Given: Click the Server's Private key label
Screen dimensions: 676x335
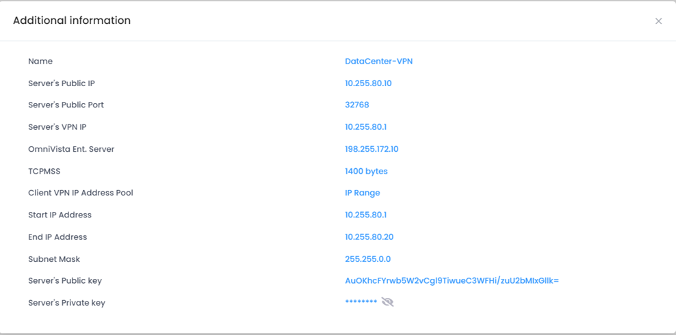Looking at the screenshot, I should (x=66, y=303).
